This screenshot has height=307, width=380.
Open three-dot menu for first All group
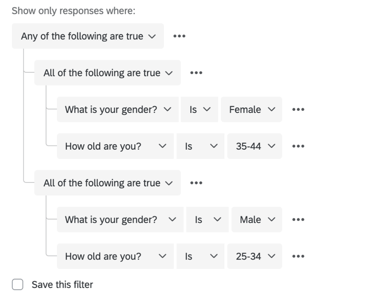[196, 73]
